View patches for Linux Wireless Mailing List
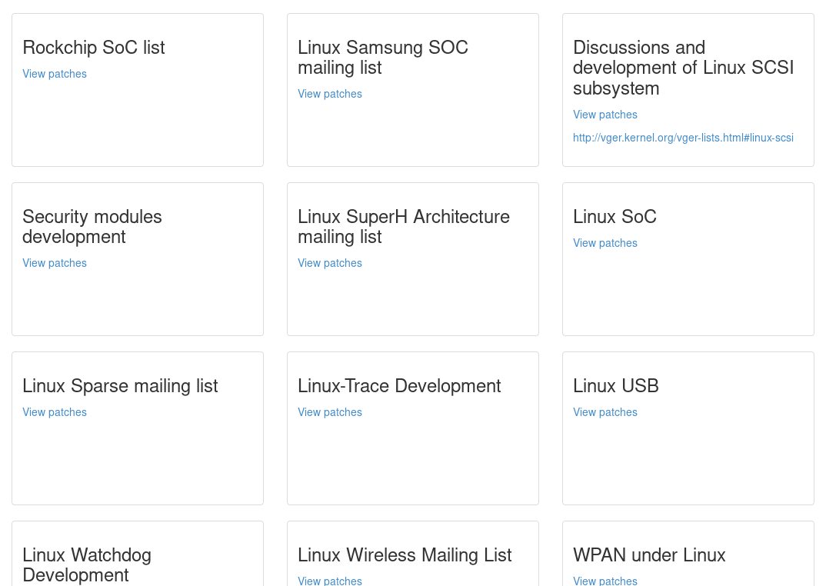Viewport: 826px width, 586px height. [330, 581]
